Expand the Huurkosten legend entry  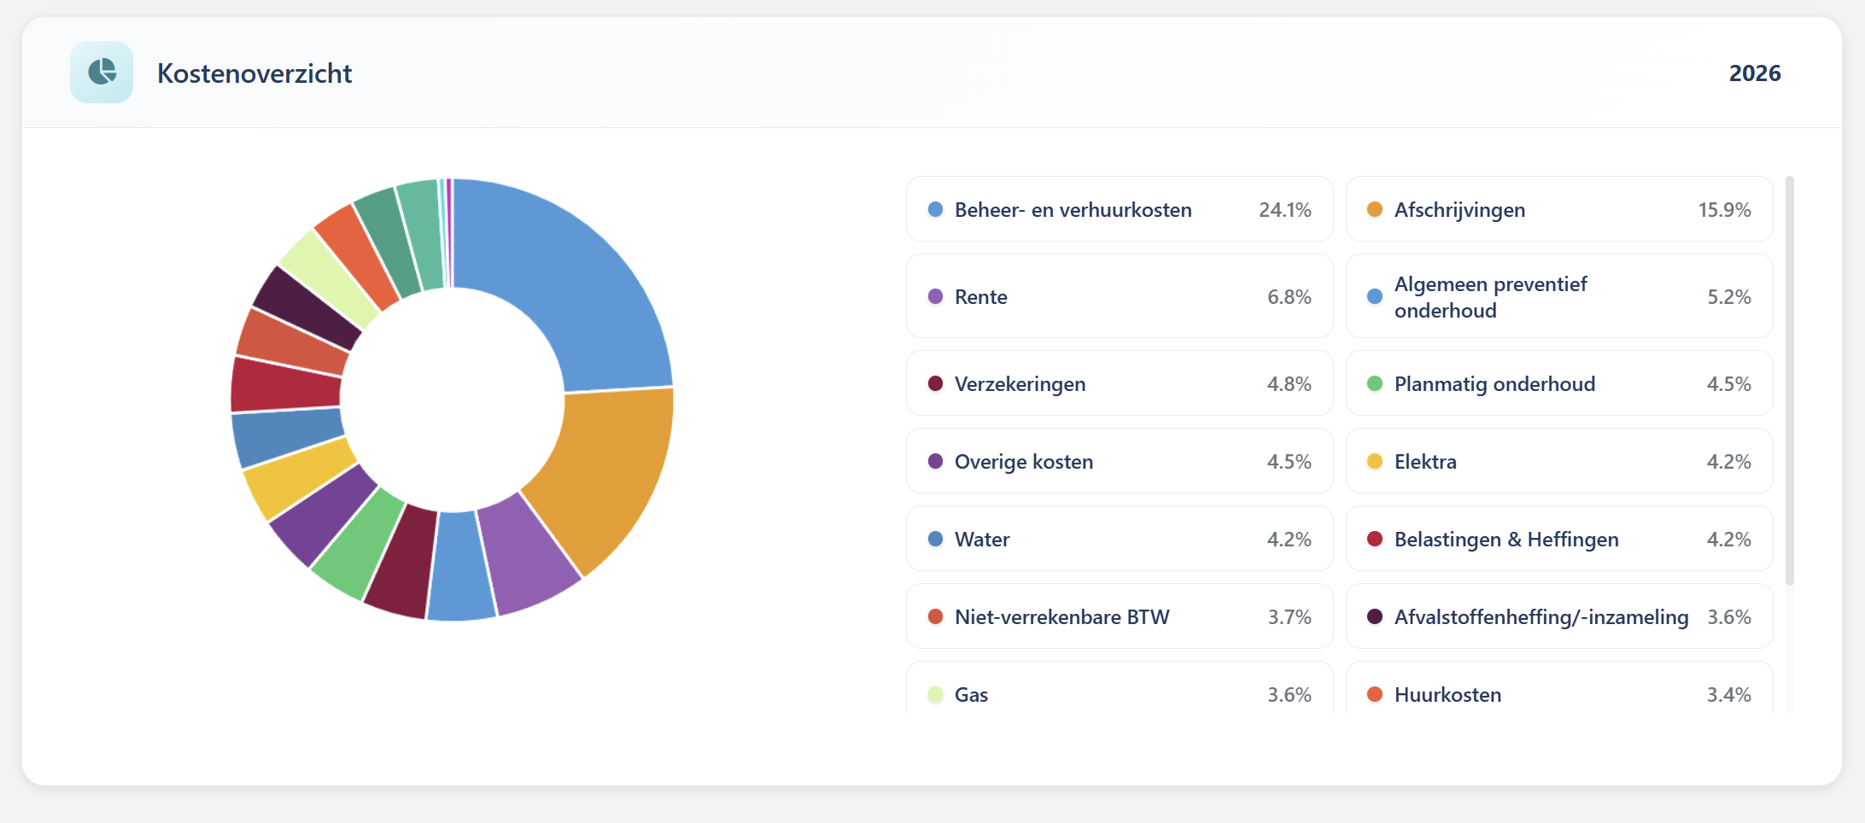pyautogui.click(x=1559, y=694)
